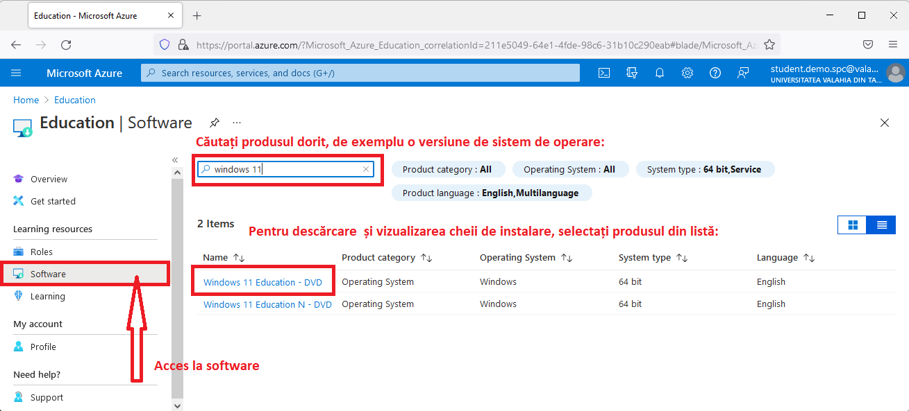Collapse the left navigation menu

pos(175,160)
